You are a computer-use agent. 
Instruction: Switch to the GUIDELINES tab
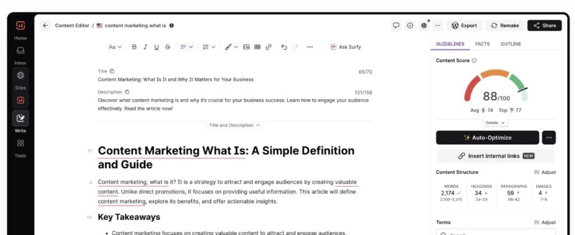(x=450, y=44)
